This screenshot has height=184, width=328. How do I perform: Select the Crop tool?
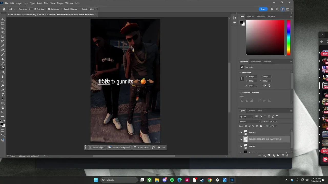[x=3, y=37]
